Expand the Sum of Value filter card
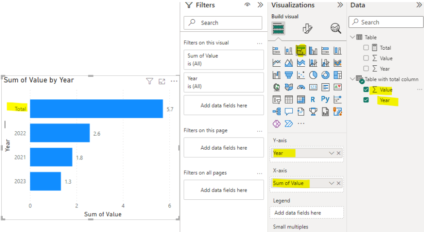Screen dimensions: 424x232 [x=223, y=60]
